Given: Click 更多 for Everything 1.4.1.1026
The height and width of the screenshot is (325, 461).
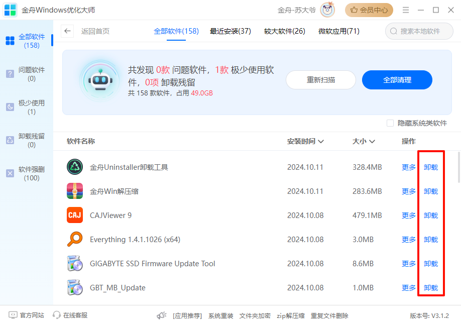Looking at the screenshot, I should (x=408, y=240).
